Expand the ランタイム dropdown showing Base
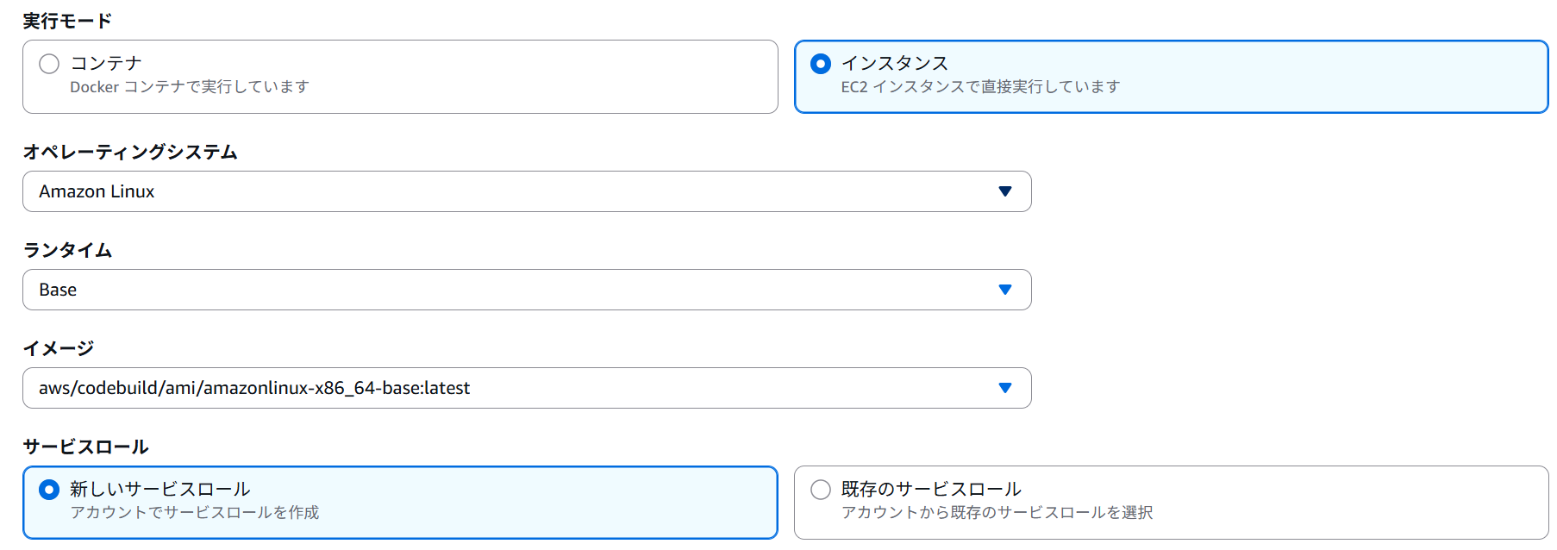This screenshot has height=550, width=1557. point(517,290)
